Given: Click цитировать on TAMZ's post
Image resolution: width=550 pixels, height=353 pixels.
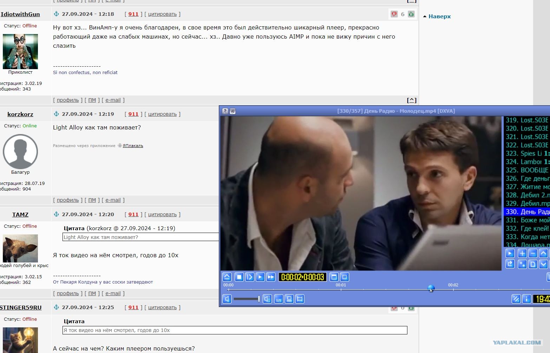Looking at the screenshot, I should click(x=162, y=214).
